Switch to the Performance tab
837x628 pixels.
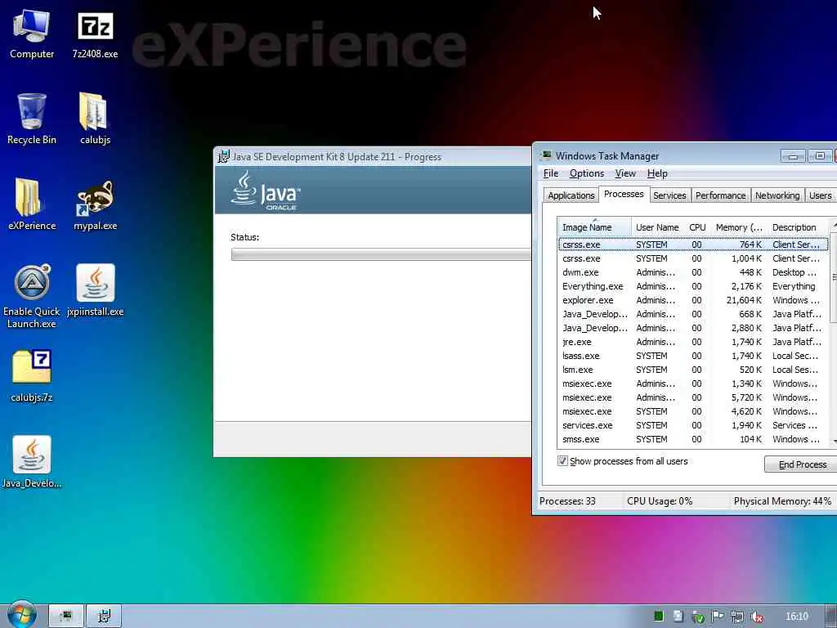tap(720, 195)
